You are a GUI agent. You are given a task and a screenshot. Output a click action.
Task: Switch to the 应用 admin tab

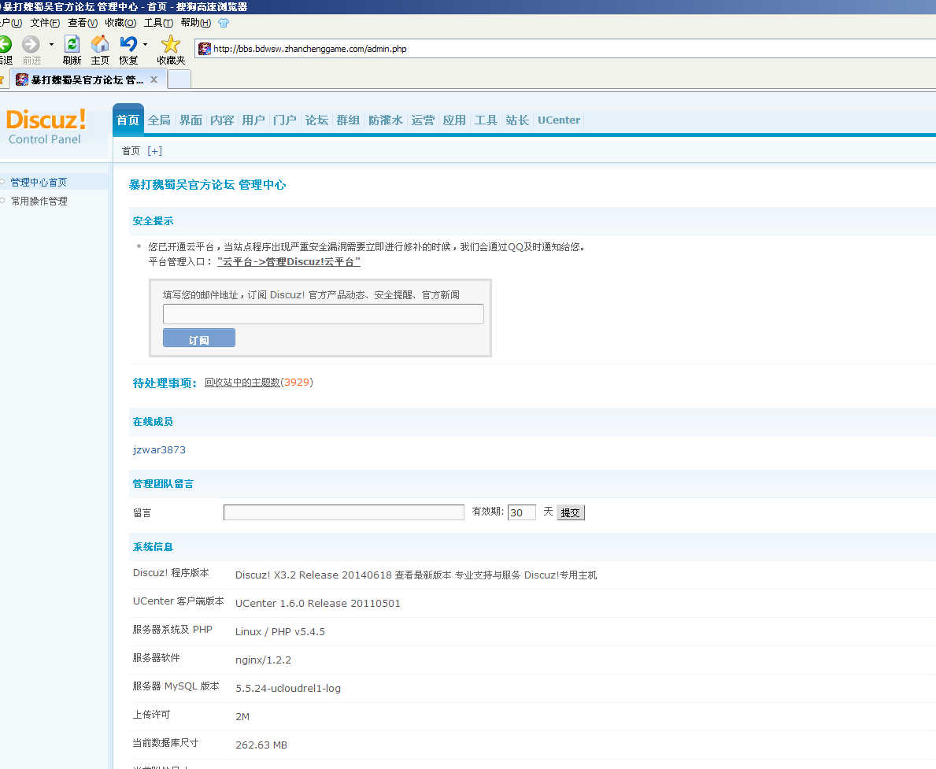(x=454, y=120)
